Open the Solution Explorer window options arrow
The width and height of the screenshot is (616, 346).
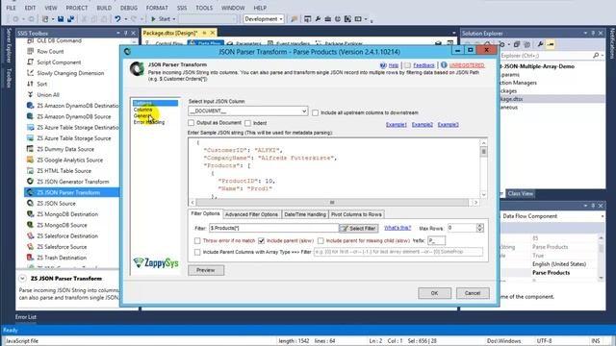(585, 34)
